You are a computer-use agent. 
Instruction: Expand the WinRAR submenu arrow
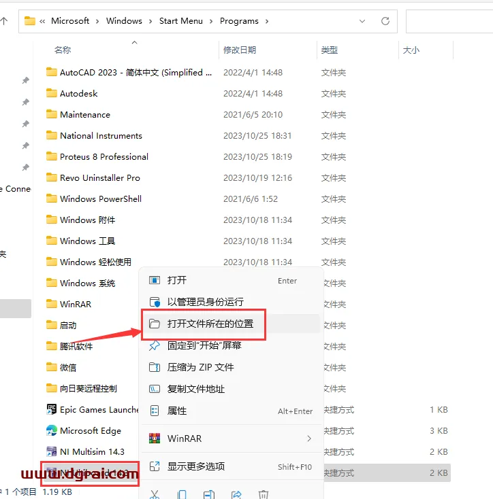309,438
